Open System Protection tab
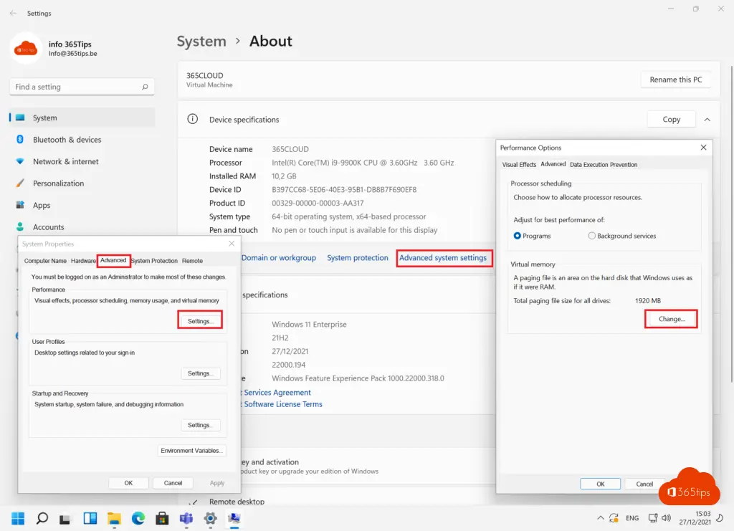 click(155, 261)
